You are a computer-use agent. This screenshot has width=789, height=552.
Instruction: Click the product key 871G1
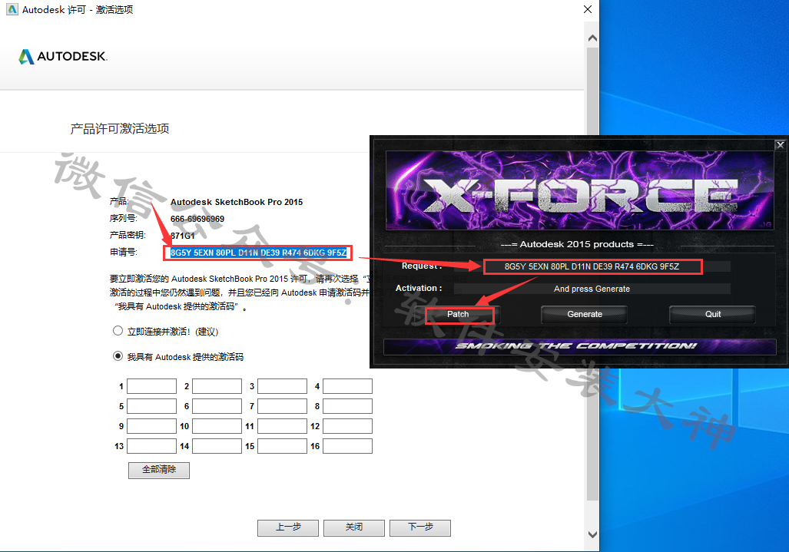click(x=182, y=236)
